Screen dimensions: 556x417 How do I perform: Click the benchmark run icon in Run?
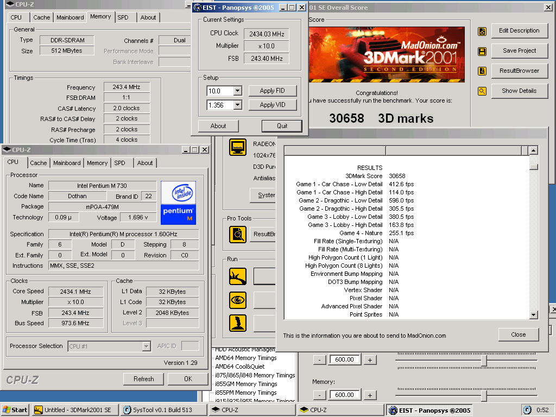(x=237, y=276)
